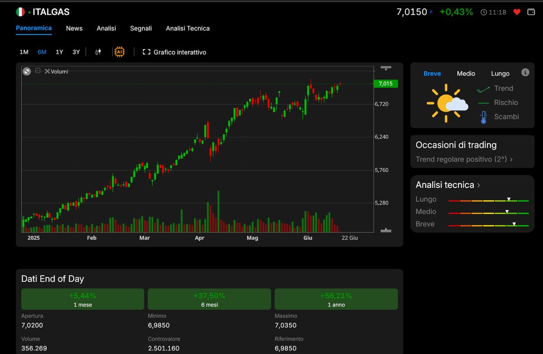Click the Minimo value 6,9850
Screen dimensions: 543x354
pyautogui.click(x=159, y=326)
